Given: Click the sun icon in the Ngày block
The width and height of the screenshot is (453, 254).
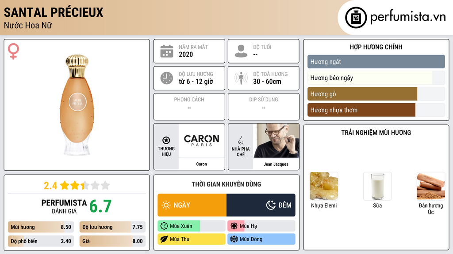Looking at the screenshot, I should tap(166, 205).
